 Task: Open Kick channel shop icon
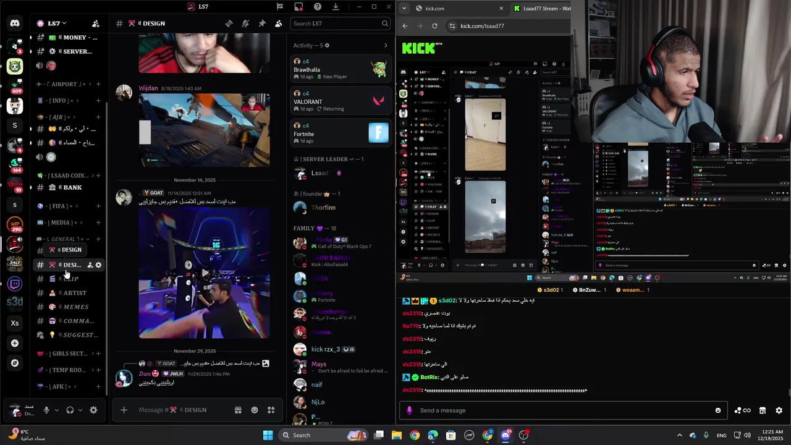[x=763, y=410]
